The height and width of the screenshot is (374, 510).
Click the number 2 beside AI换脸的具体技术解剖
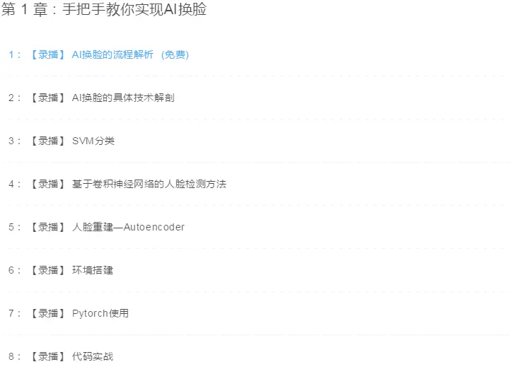11,98
